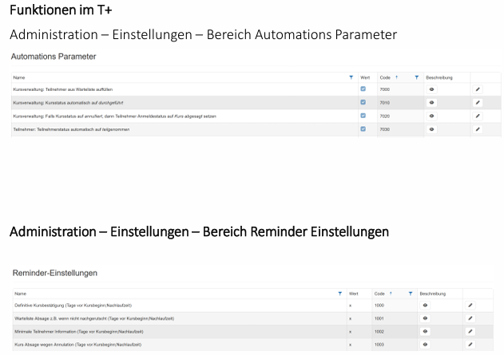Open Code column filter in Automations Parameter
Viewport: 504px width, 355px height.
coord(417,77)
